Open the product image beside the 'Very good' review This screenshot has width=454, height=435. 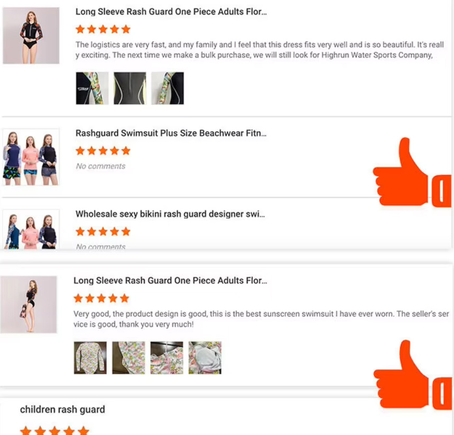point(29,305)
